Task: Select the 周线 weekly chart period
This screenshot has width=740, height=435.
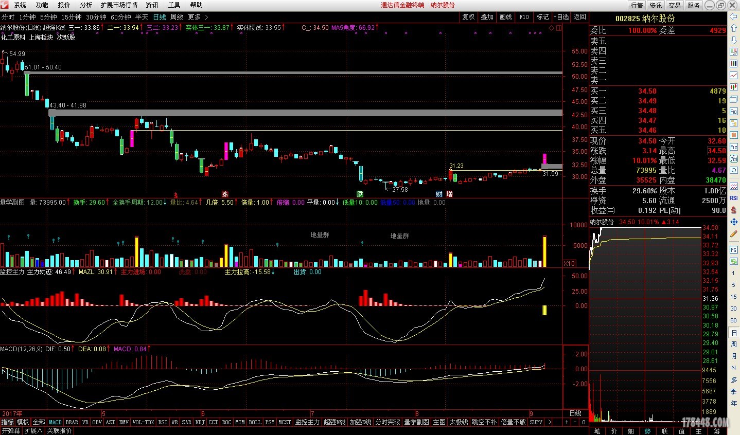Action: coord(177,17)
